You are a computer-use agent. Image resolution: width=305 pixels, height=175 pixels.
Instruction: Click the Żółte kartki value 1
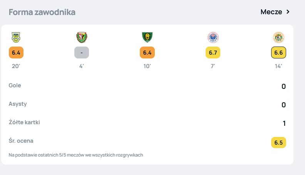coord(284,123)
